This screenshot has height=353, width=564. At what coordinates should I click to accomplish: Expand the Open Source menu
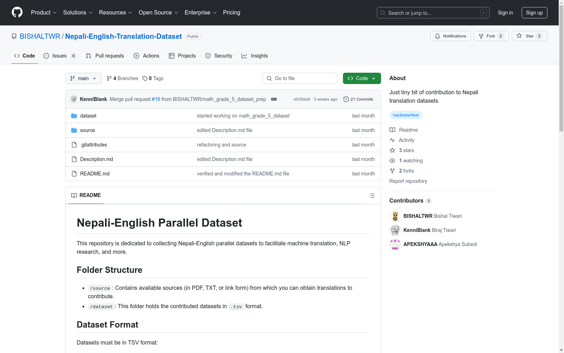[159, 13]
